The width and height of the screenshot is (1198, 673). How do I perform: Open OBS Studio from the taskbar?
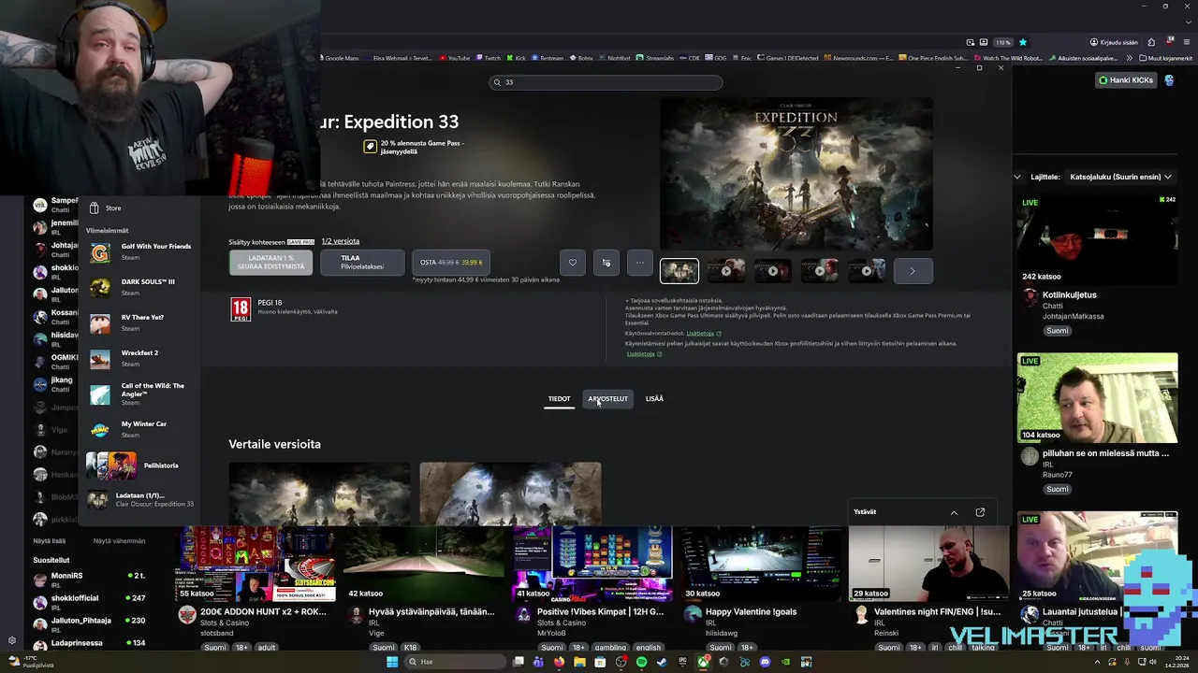(x=621, y=662)
